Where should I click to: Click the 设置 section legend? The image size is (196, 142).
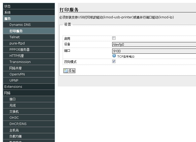pyautogui.click(x=68, y=24)
